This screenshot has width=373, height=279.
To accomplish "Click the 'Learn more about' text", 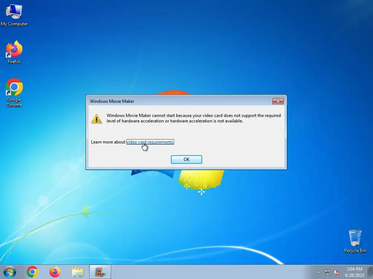I will [108, 142].
